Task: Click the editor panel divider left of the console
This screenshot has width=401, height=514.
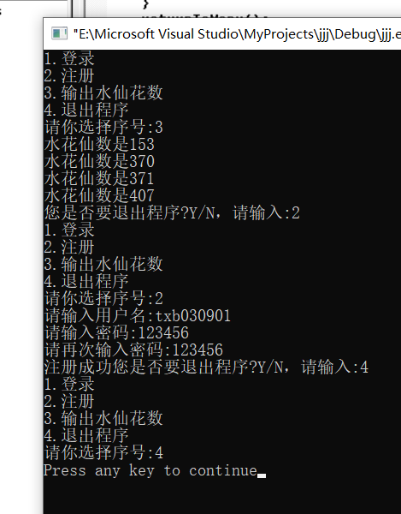Action: tap(78, 9)
